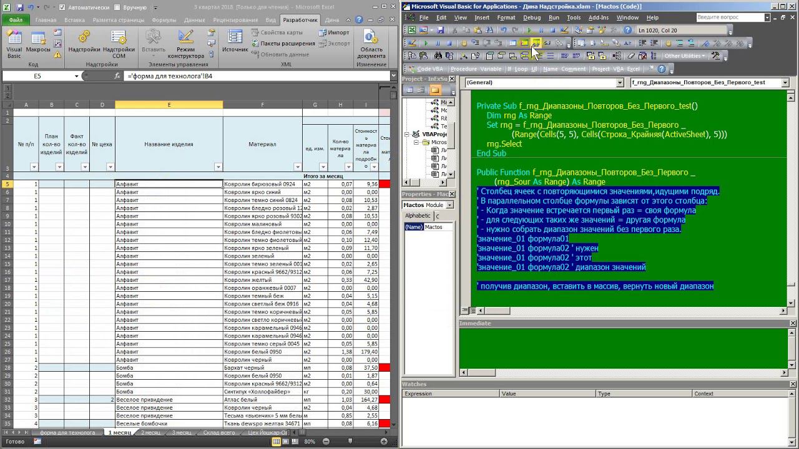The height and width of the screenshot is (449, 799).
Task: Open Надстройки COM add-ins dialog
Action: (x=119, y=44)
